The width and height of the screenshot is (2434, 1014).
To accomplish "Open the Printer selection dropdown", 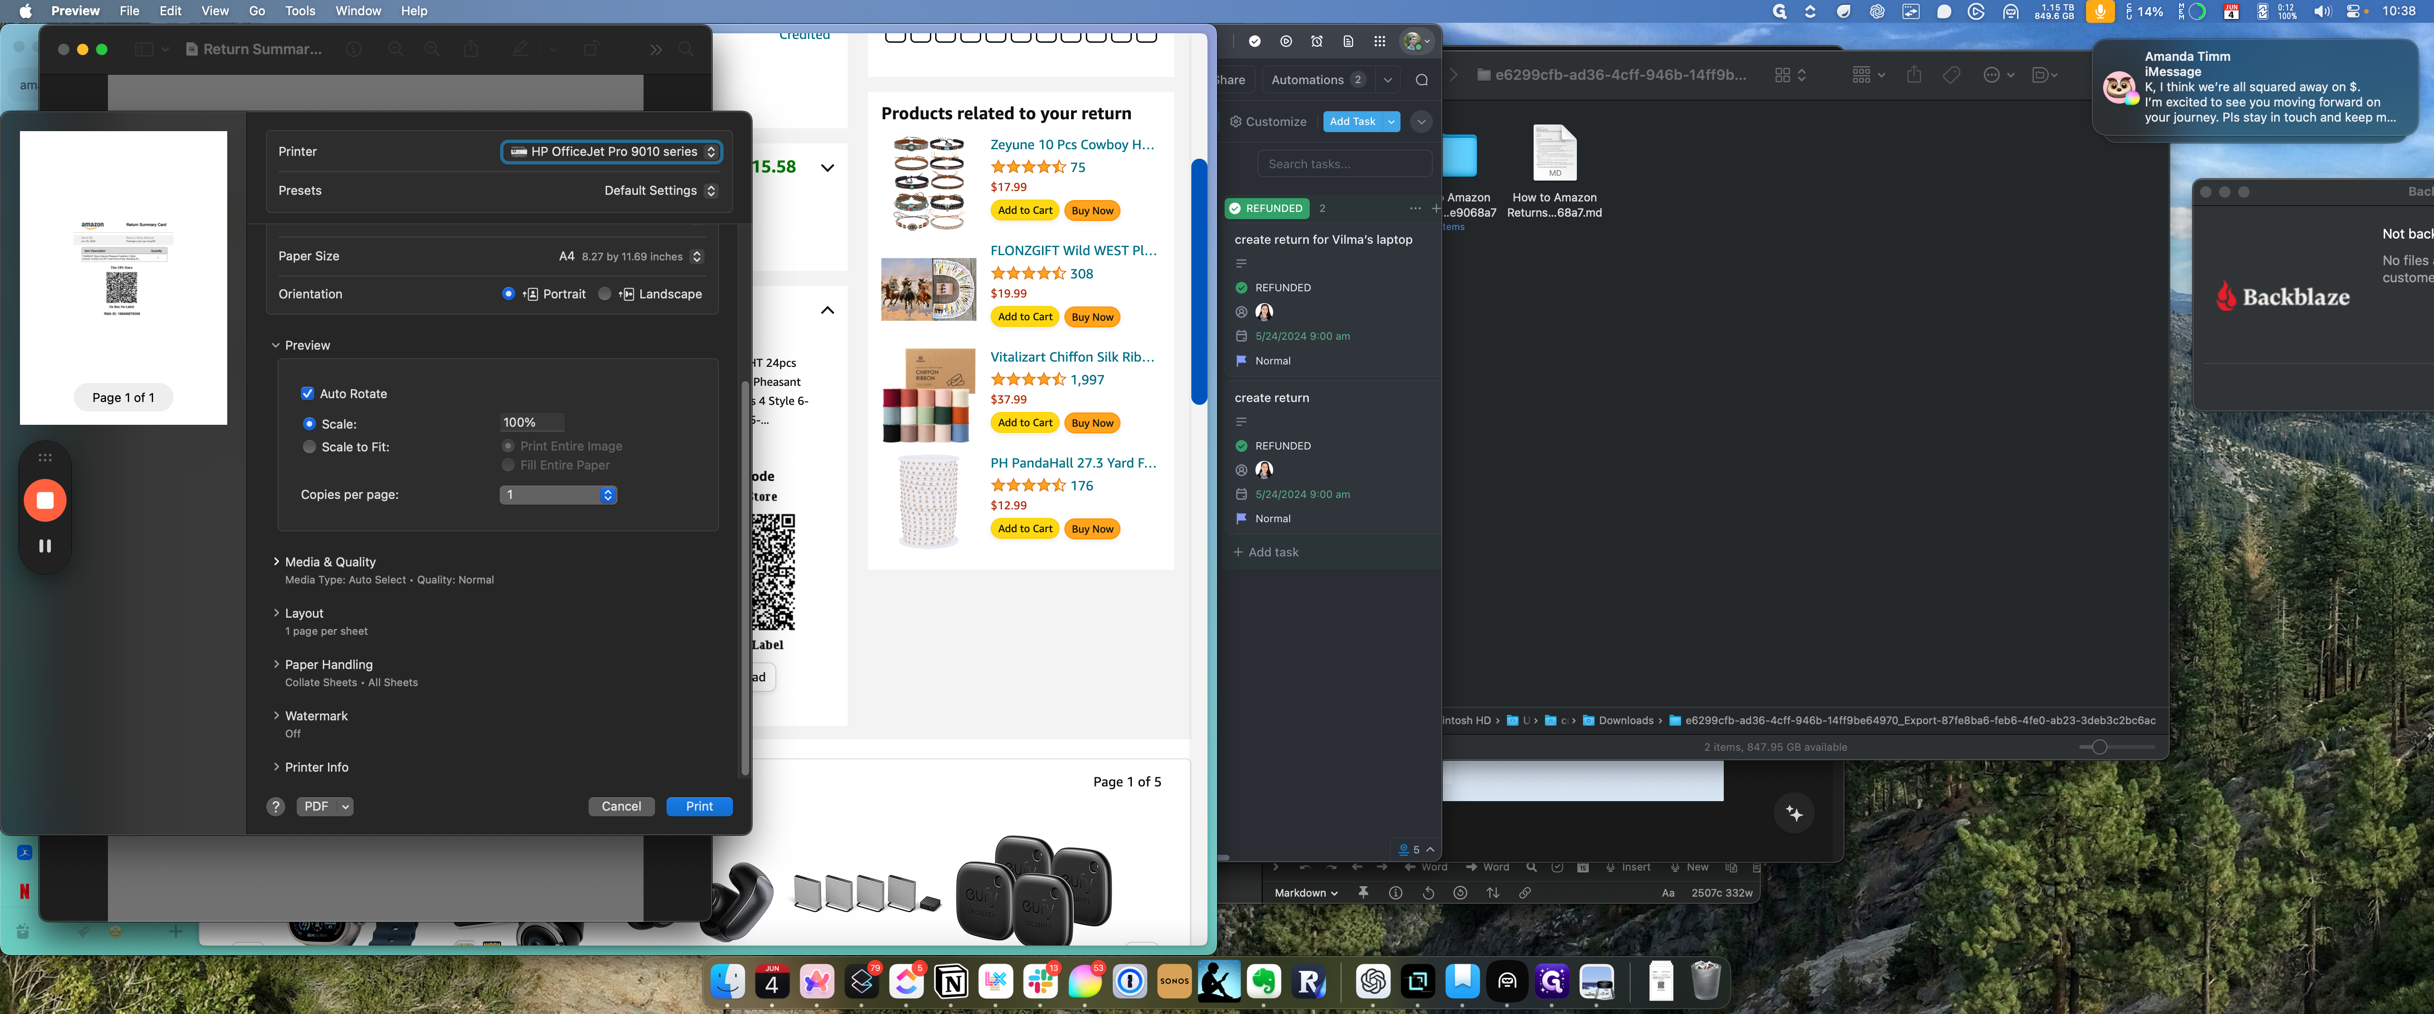I will (x=611, y=152).
